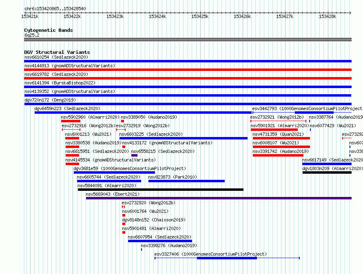
Task: Click the nsv5844091 (Almarri2020) label
Action: click(107, 186)
